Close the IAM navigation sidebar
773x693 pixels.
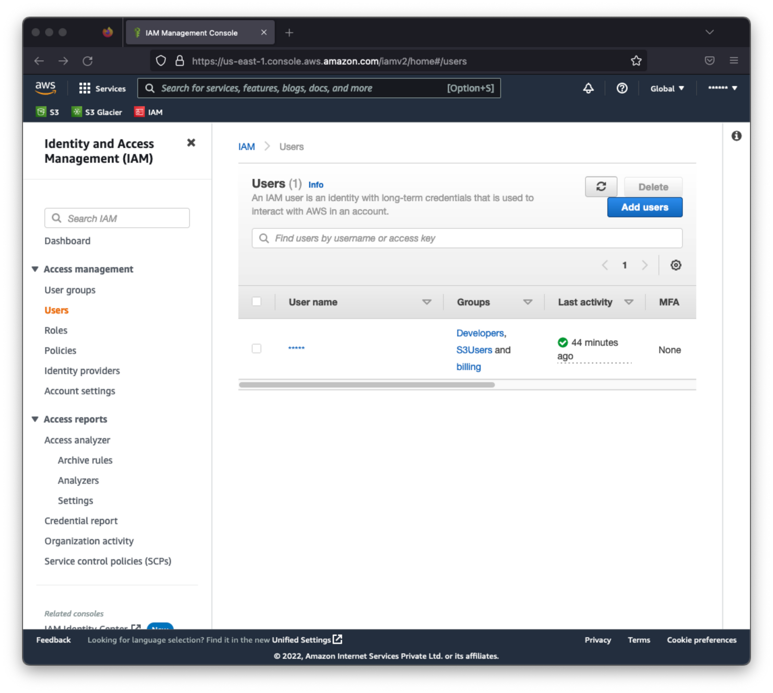click(191, 143)
